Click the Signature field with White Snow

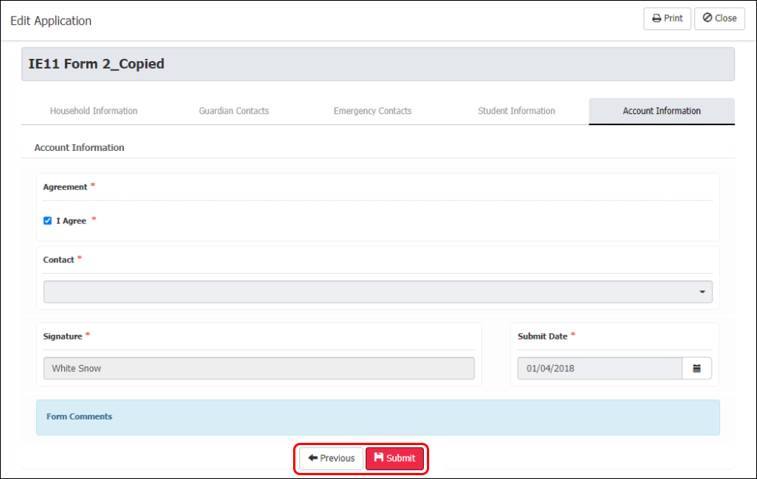point(259,368)
